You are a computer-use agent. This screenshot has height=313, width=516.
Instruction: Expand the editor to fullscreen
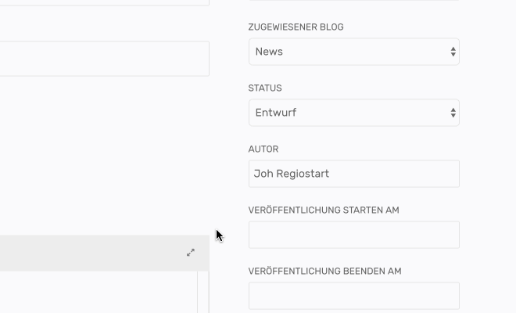point(191,253)
